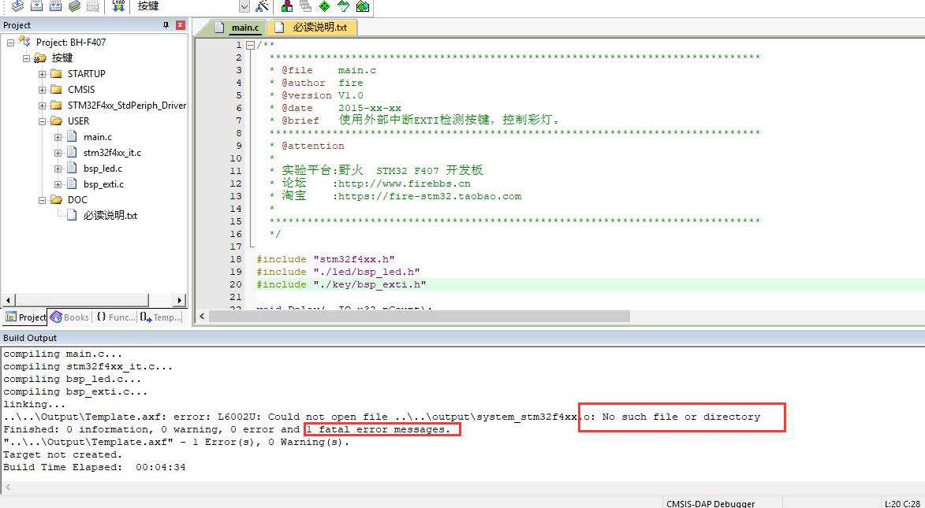Image resolution: width=925 pixels, height=508 pixels.
Task: Click the Rebuild all target files icon
Action: click(x=55, y=6)
